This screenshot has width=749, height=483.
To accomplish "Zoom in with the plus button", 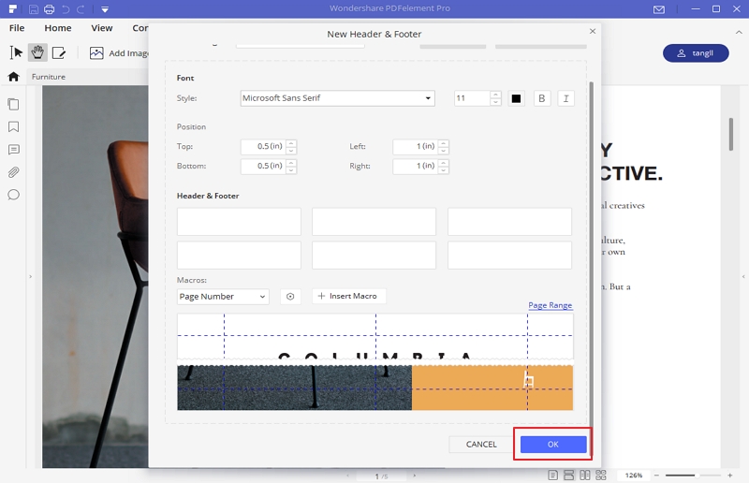I will 730,476.
